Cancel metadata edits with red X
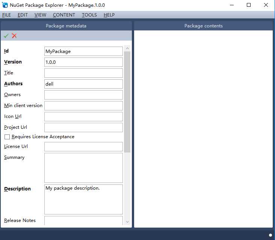Viewport: 275px width, 240px height. [14, 36]
